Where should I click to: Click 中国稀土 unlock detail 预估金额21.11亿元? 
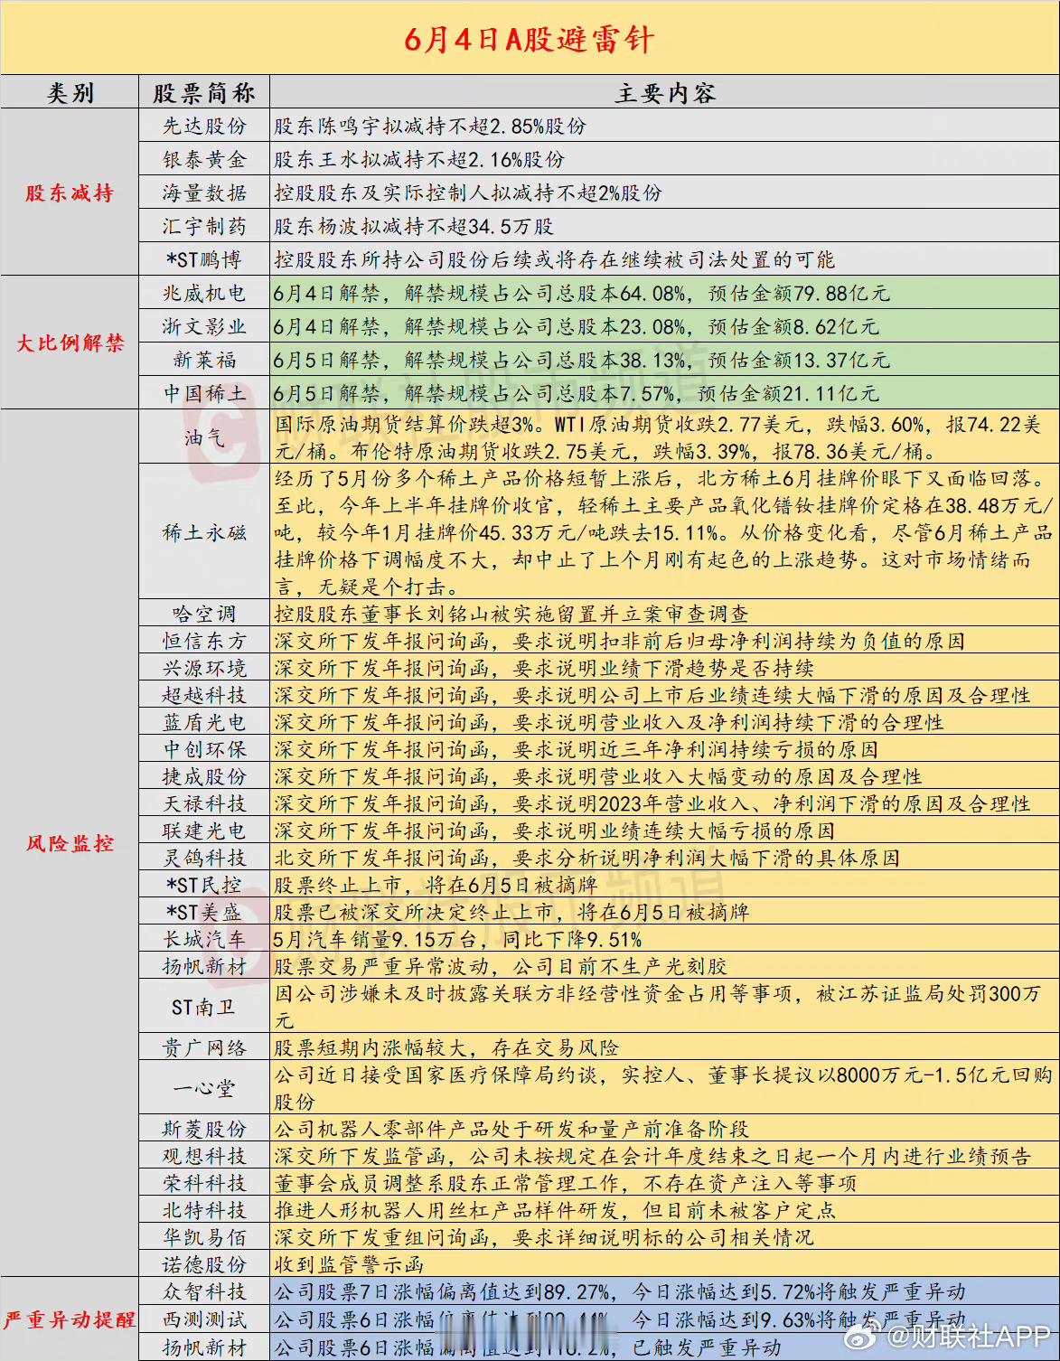[788, 394]
